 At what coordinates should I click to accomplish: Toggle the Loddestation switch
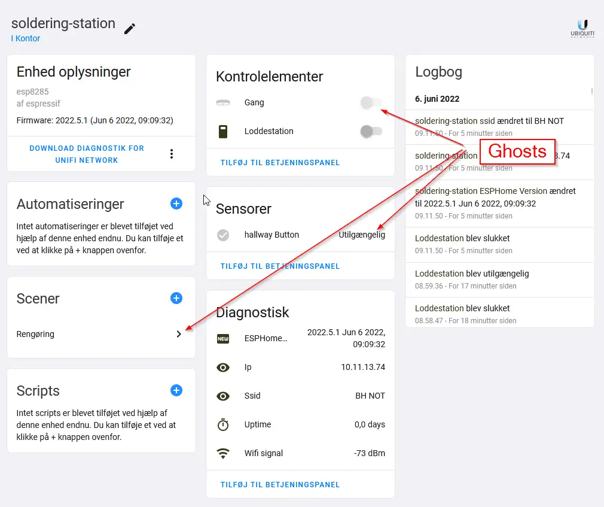(x=371, y=132)
